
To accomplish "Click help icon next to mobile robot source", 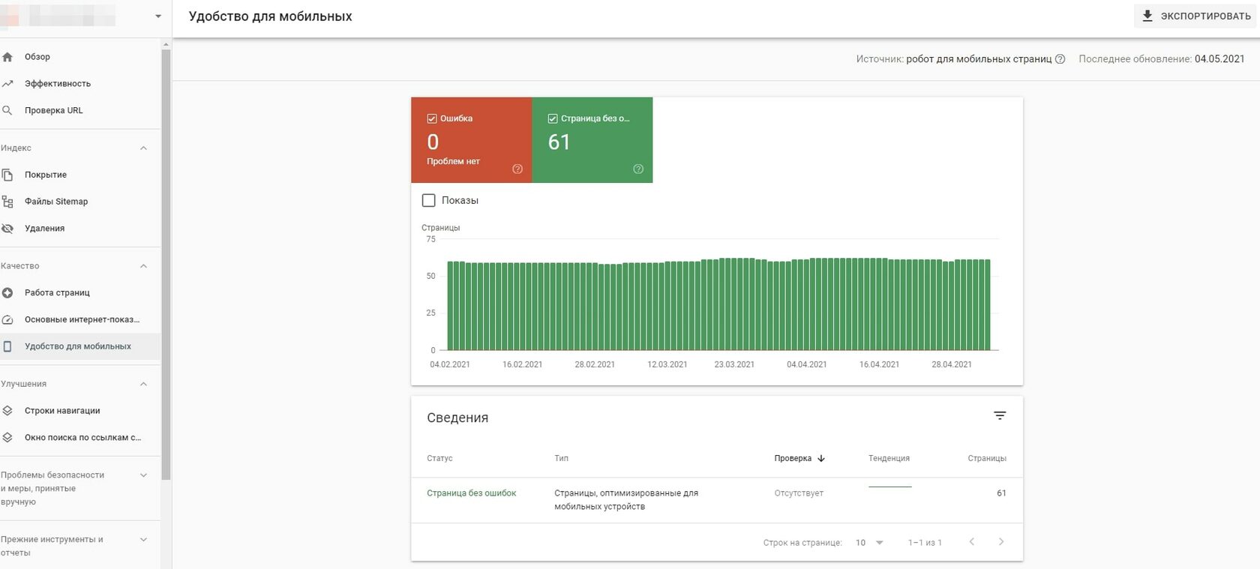I will coord(1060,59).
